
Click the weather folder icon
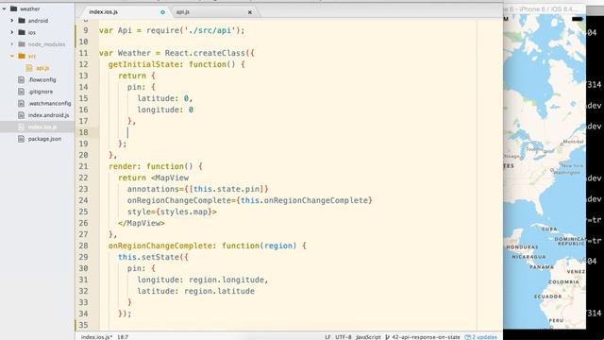click(14, 8)
